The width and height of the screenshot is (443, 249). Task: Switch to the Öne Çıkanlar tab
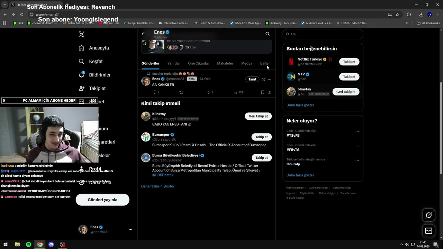tap(198, 63)
